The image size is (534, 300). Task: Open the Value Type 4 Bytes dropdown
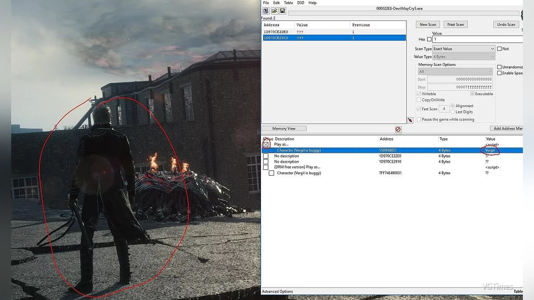point(463,57)
